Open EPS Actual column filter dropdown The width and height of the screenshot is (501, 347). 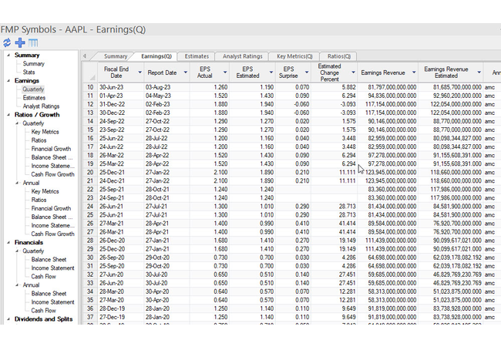[x=225, y=72]
